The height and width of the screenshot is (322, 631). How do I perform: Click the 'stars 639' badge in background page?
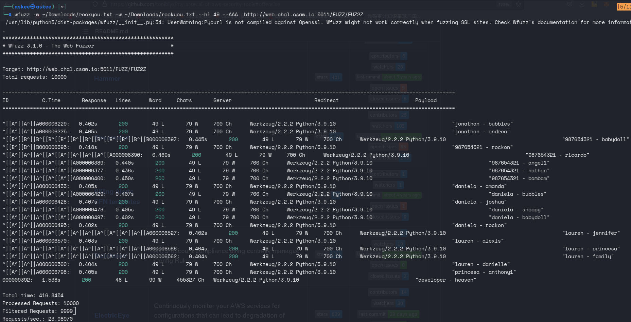coord(328,314)
